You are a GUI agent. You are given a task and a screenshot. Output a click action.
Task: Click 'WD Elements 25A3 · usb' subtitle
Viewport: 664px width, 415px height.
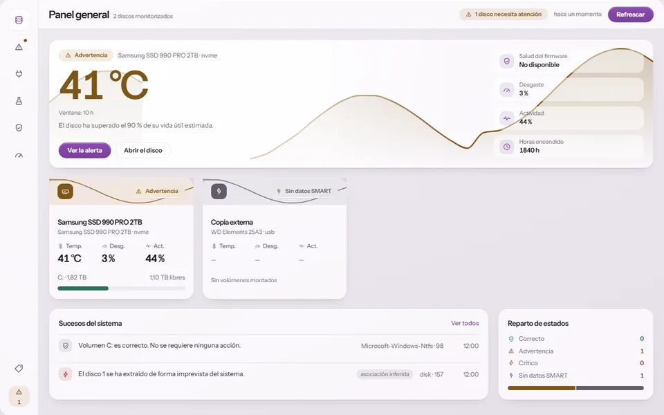(243, 232)
